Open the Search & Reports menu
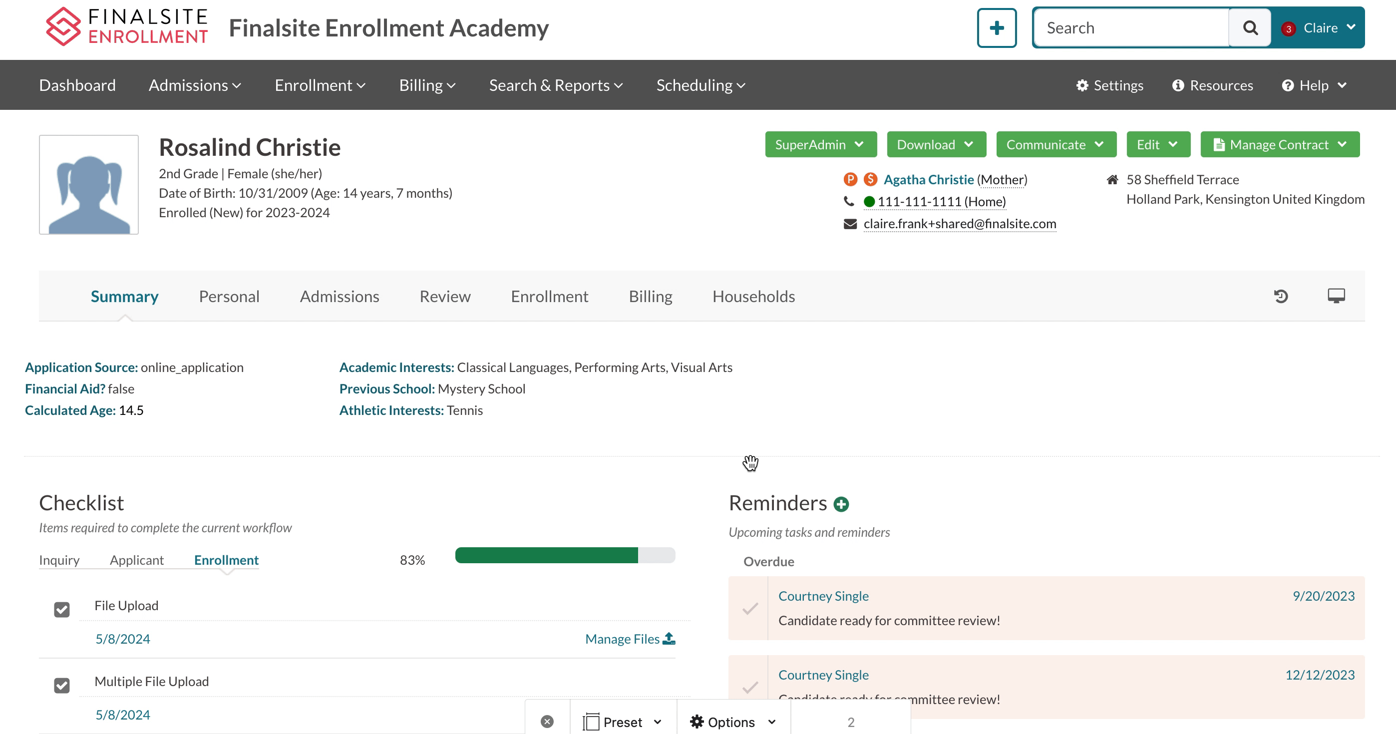Viewport: 1396px width, 734px height. click(556, 85)
